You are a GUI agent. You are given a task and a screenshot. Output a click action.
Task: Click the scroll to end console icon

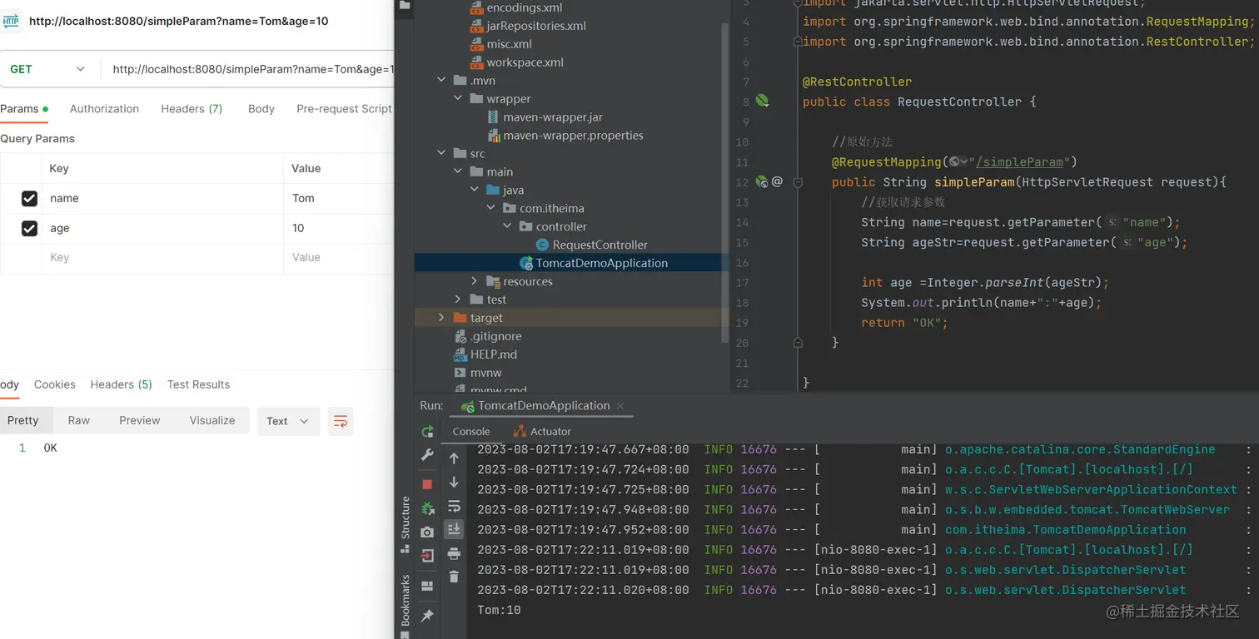click(x=454, y=529)
